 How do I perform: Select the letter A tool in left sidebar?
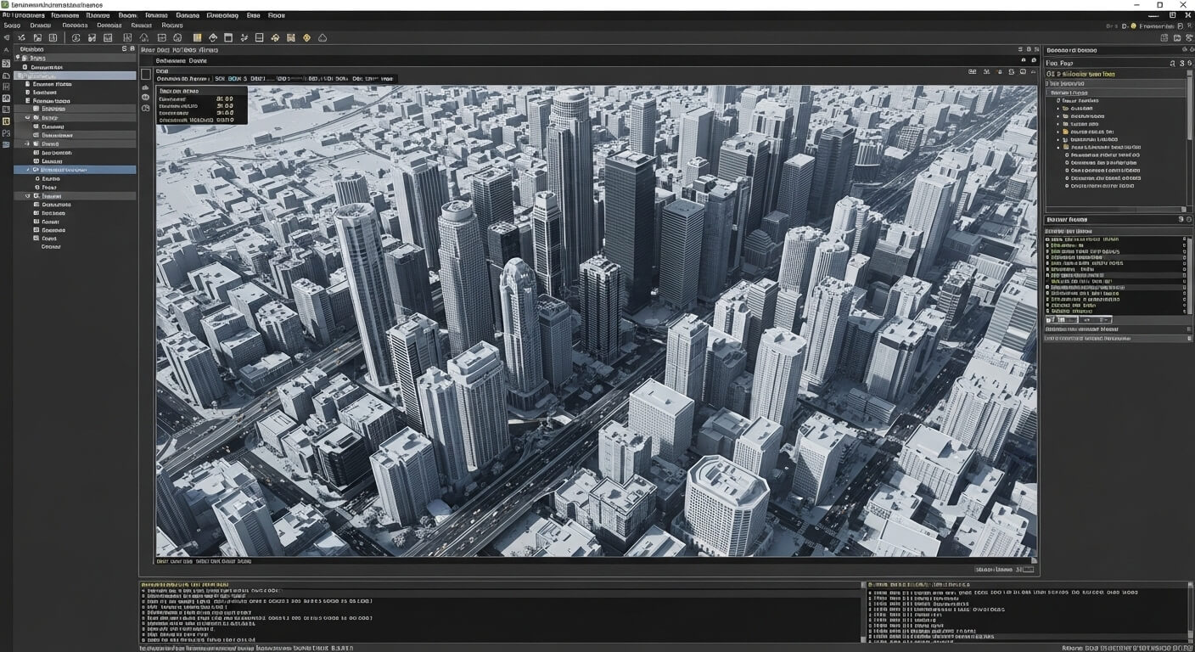(7, 50)
